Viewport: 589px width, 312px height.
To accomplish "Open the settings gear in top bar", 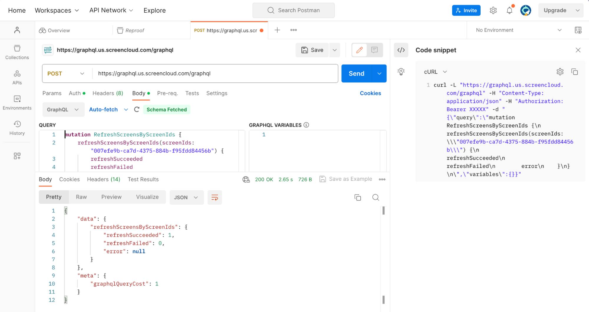I will 493,10.
